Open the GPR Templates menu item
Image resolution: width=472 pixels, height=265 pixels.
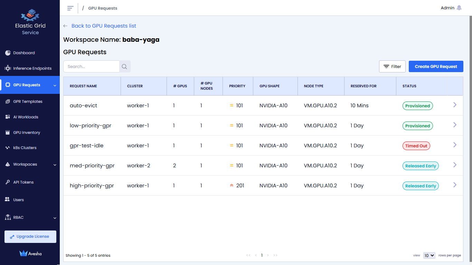(28, 101)
